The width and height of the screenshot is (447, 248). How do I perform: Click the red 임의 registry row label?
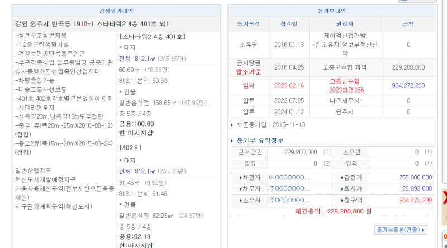[x=249, y=86]
